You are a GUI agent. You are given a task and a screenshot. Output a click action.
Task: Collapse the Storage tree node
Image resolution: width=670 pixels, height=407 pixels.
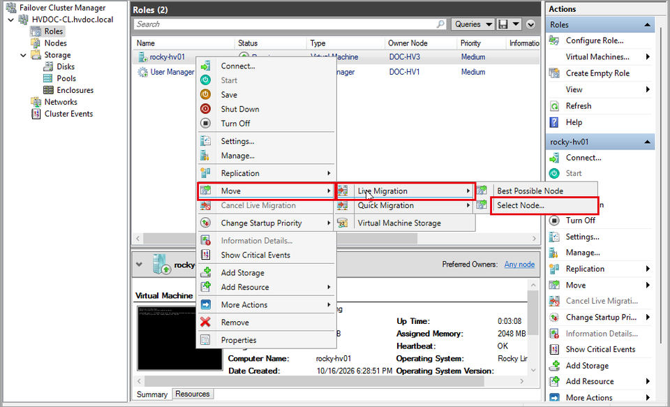pyautogui.click(x=23, y=55)
